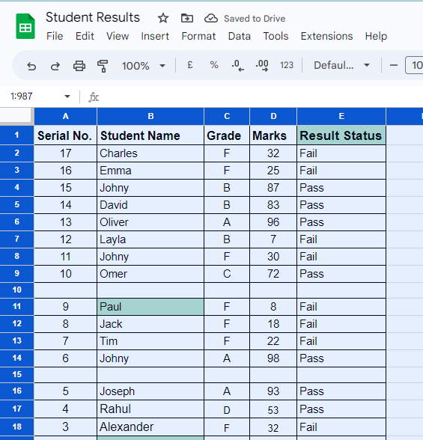The image size is (423, 440).
Task: Select the teal highlighted Paul cell
Action: pyautogui.click(x=150, y=307)
